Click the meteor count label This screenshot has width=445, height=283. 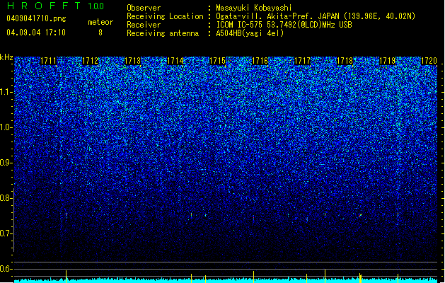tap(100, 22)
